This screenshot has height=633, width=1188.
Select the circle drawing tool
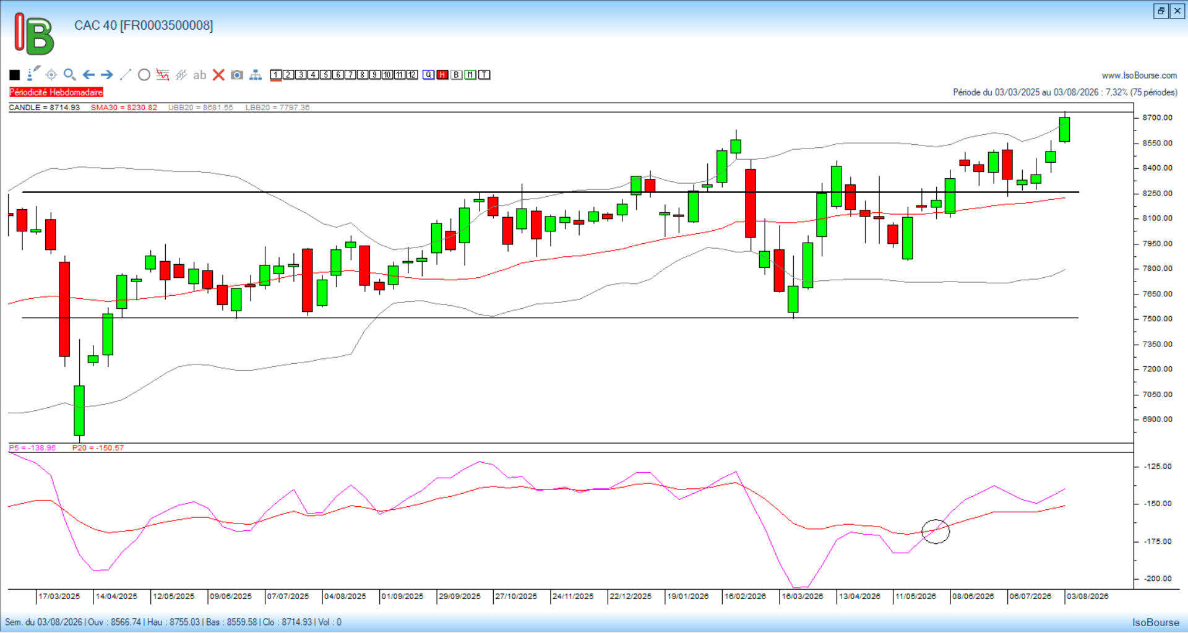tap(144, 75)
